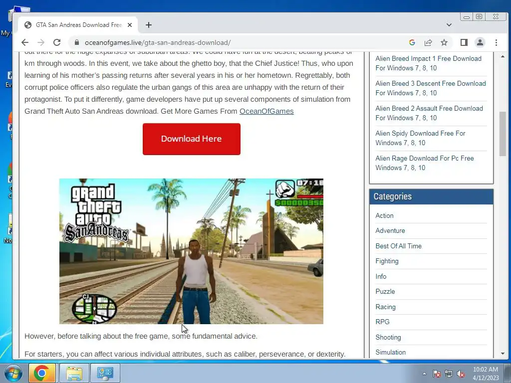This screenshot has height=383, width=511.
Task: Select the Puzzle category
Action: (x=385, y=291)
